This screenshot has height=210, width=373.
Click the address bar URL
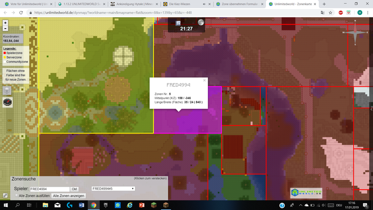(113, 13)
